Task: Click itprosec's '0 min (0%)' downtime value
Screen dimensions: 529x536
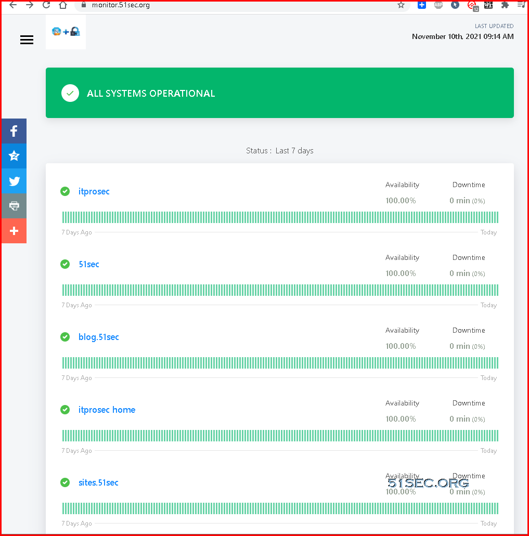Action: pos(467,201)
